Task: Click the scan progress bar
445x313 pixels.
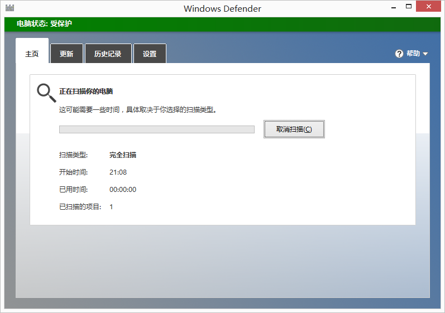Action: point(156,129)
